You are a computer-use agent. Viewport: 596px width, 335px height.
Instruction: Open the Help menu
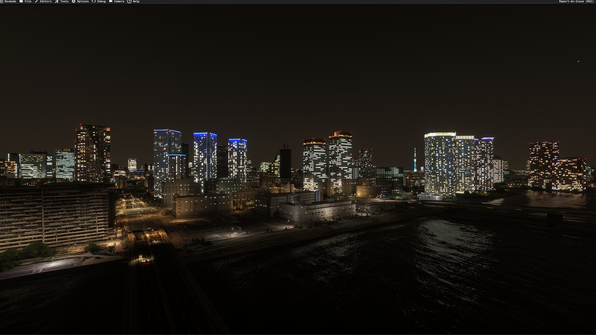coord(136,1)
